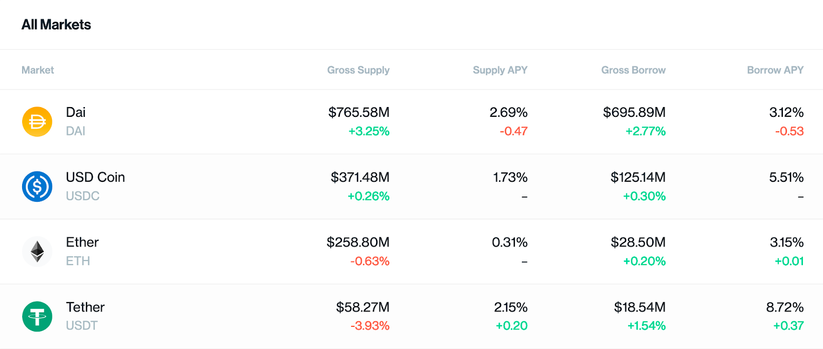Click the Dai coin icon
Viewport: 823px width, 349px height.
pyautogui.click(x=37, y=121)
